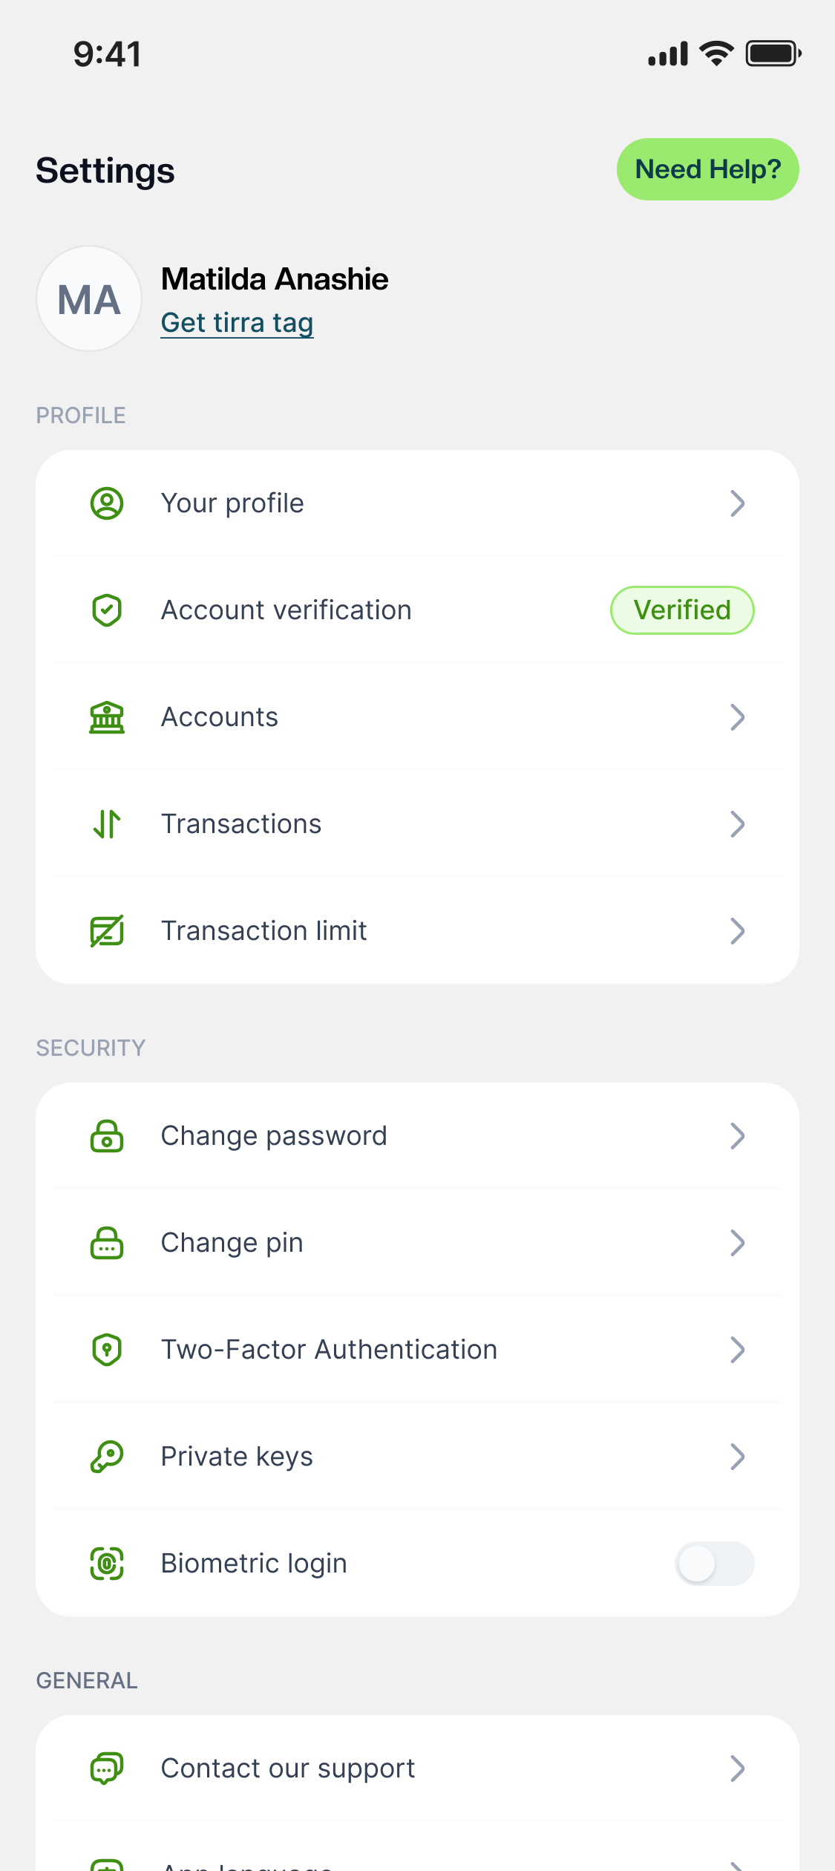
Task: Open Change pin with its chevron arrow
Action: [x=737, y=1243]
